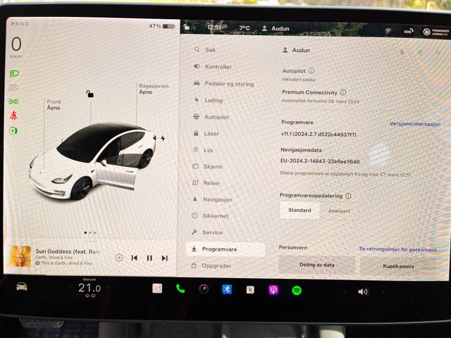The image size is (451, 338).
Task: Tap the lock icon in the top status bar
Action: pyautogui.click(x=186, y=27)
